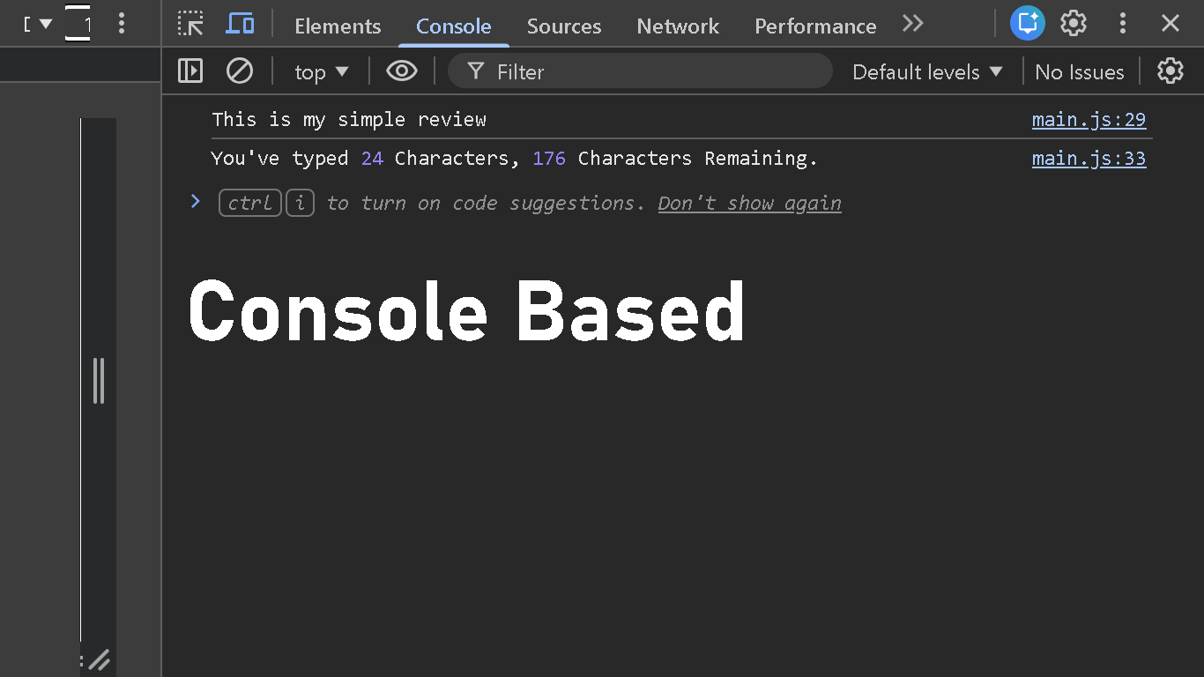Switch to the Network tab
This screenshot has height=677, width=1204.
pyautogui.click(x=678, y=26)
